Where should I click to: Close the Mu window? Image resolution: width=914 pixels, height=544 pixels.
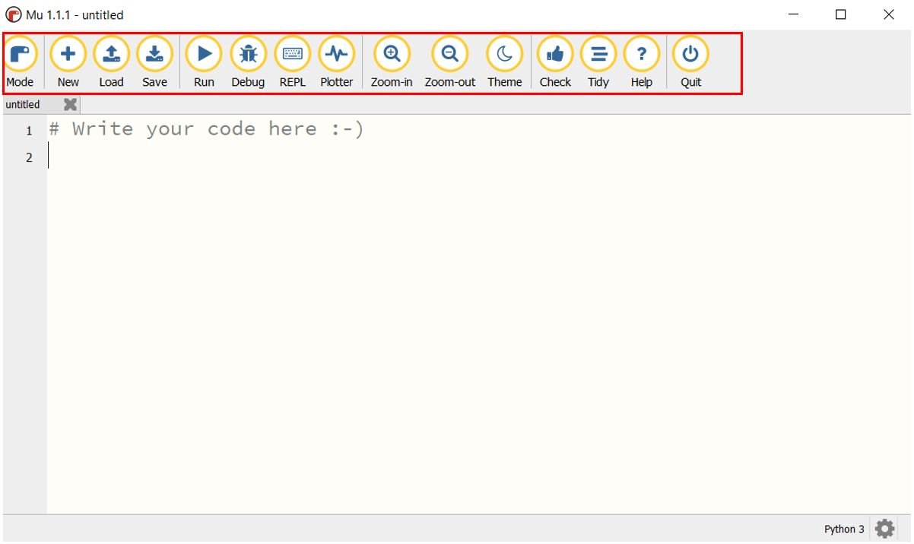(888, 14)
